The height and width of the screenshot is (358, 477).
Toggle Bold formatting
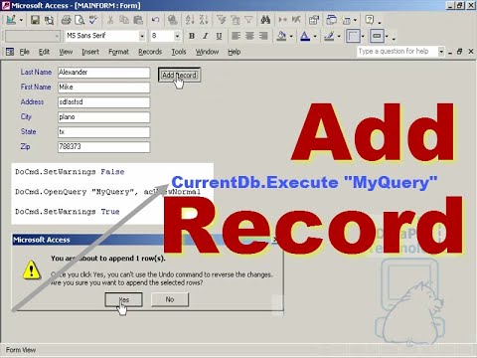click(x=192, y=36)
